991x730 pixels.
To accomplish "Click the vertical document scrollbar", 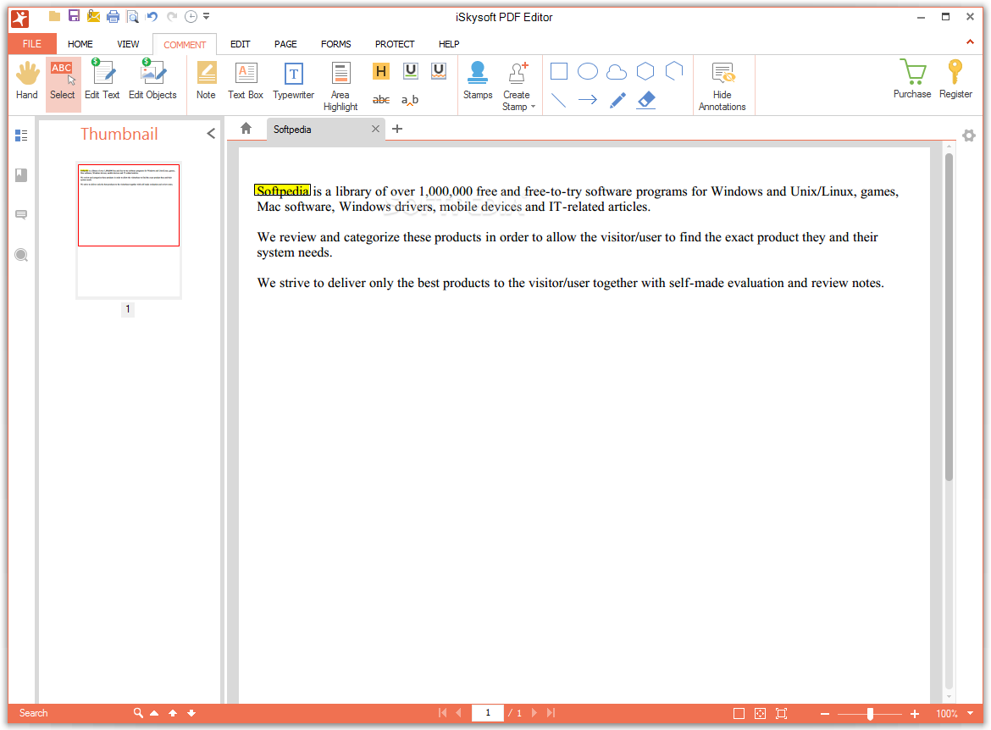I will 949,316.
